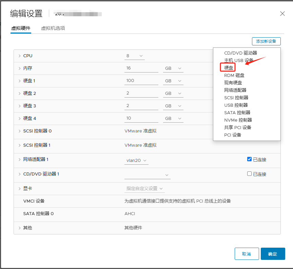Click the SATA 控制器 0 label
Screen dimensions: 293x269
tap(38, 213)
